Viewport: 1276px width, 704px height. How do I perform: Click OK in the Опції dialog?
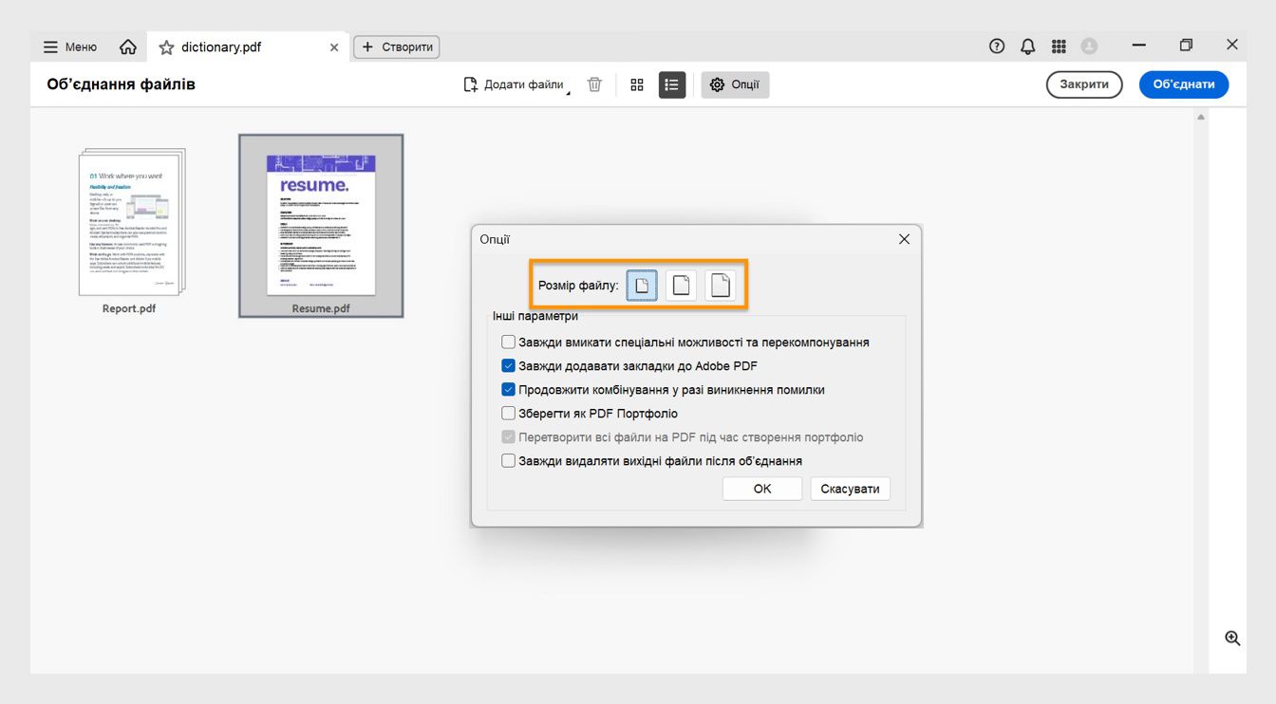pos(762,489)
